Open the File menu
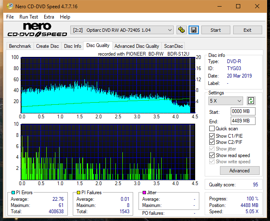 [x=10, y=17]
